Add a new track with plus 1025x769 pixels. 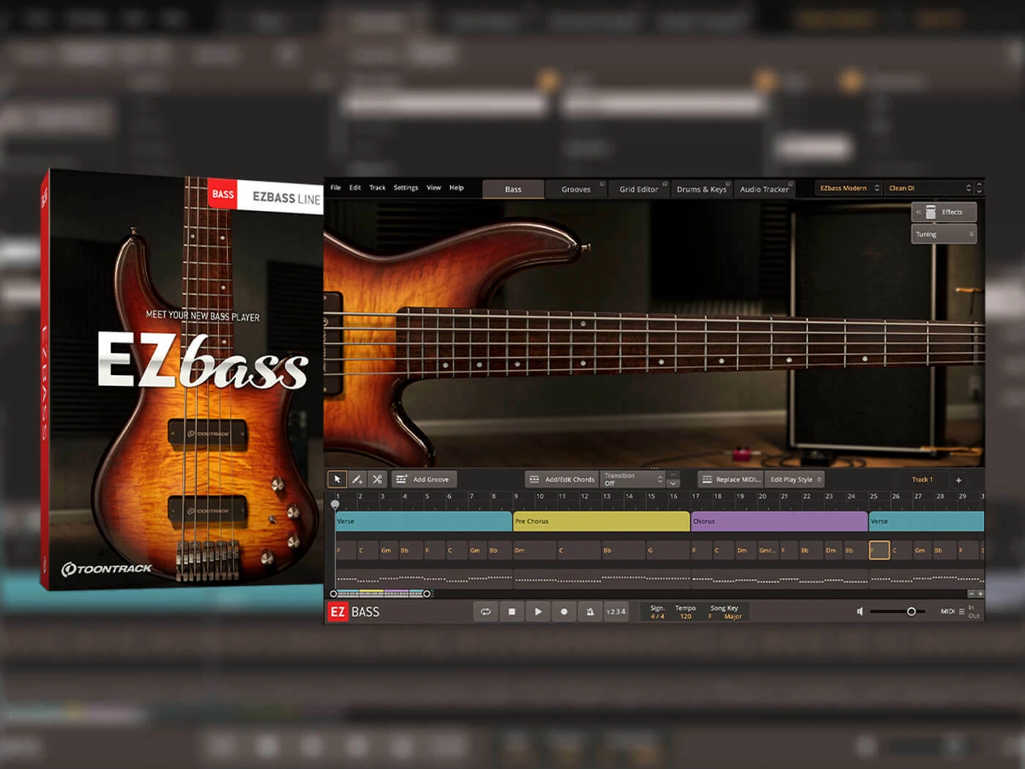[x=958, y=480]
